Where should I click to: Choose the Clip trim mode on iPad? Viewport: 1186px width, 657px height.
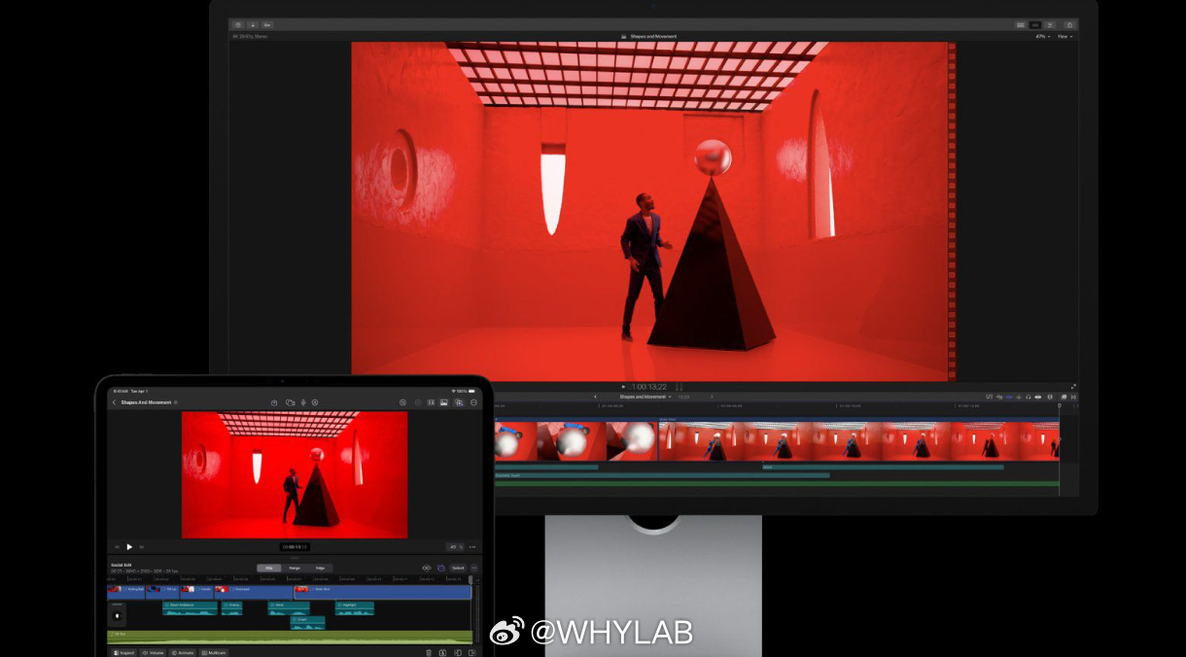[x=269, y=568]
